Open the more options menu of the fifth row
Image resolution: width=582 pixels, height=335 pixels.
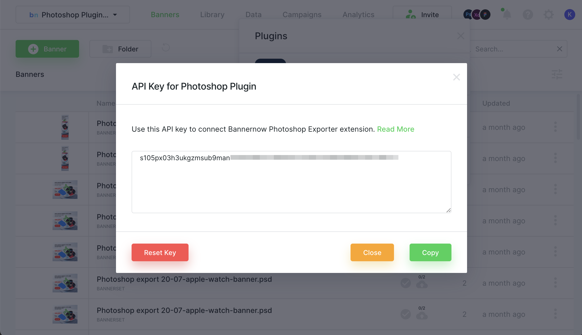[555, 252]
